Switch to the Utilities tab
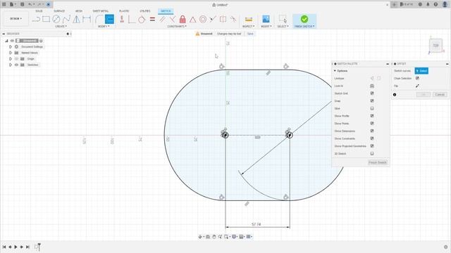 pyautogui.click(x=145, y=11)
